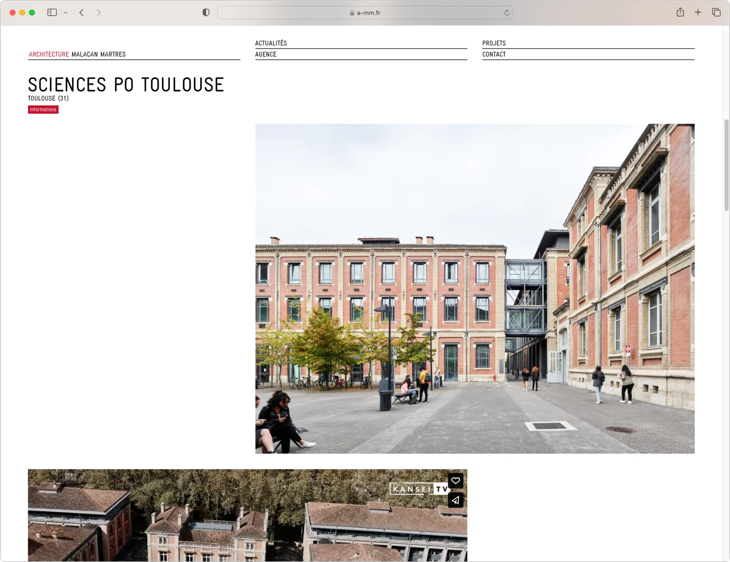Open the Agence menu item

[266, 54]
